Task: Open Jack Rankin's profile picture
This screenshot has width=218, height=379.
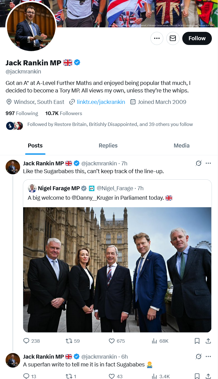Action: click(31, 27)
